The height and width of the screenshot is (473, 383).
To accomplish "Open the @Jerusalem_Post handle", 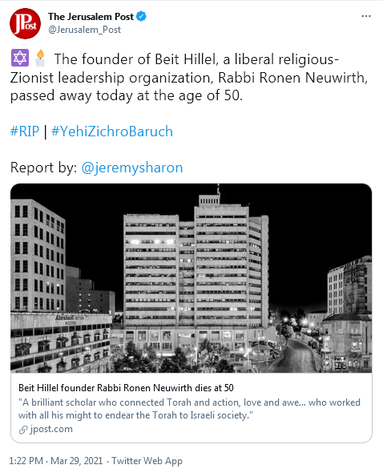I will pyautogui.click(x=84, y=30).
